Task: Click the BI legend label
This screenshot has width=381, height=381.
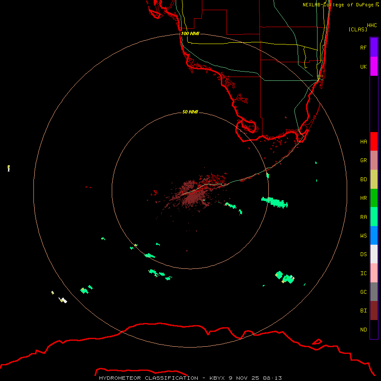Action: click(x=363, y=311)
